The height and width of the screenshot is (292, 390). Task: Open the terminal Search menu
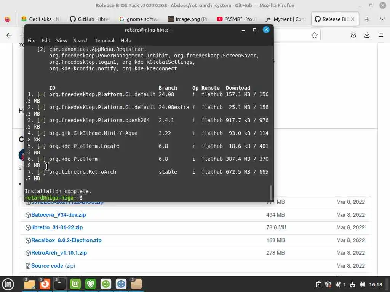(x=81, y=40)
